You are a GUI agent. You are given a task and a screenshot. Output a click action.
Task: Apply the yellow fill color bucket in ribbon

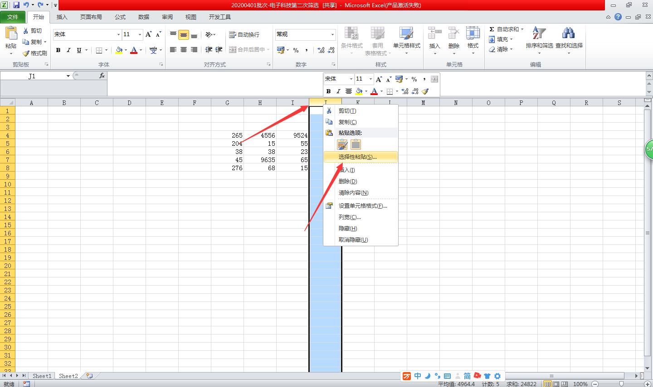click(x=119, y=50)
